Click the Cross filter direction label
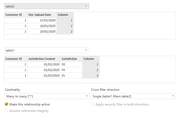This screenshot has height=114, width=181. 105,90
